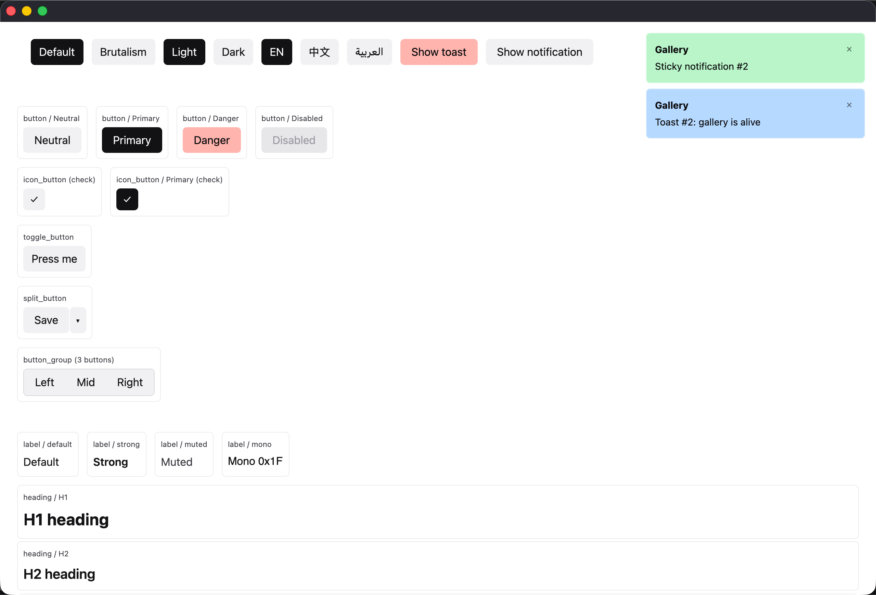The image size is (876, 595).
Task: Select the Default theme style
Action: coord(57,52)
